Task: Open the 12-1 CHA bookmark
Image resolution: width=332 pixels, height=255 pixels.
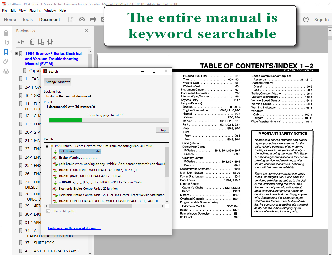Action: (x=33, y=116)
